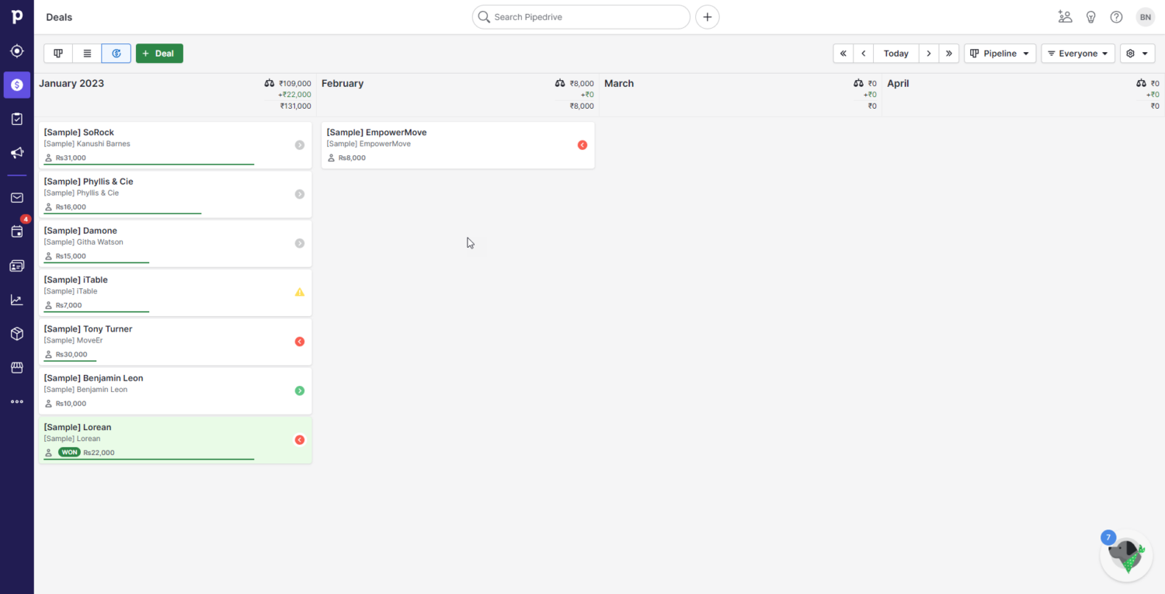Open the Deals dollar icon in sidebar
Screen dimensions: 1165x594
point(17,85)
